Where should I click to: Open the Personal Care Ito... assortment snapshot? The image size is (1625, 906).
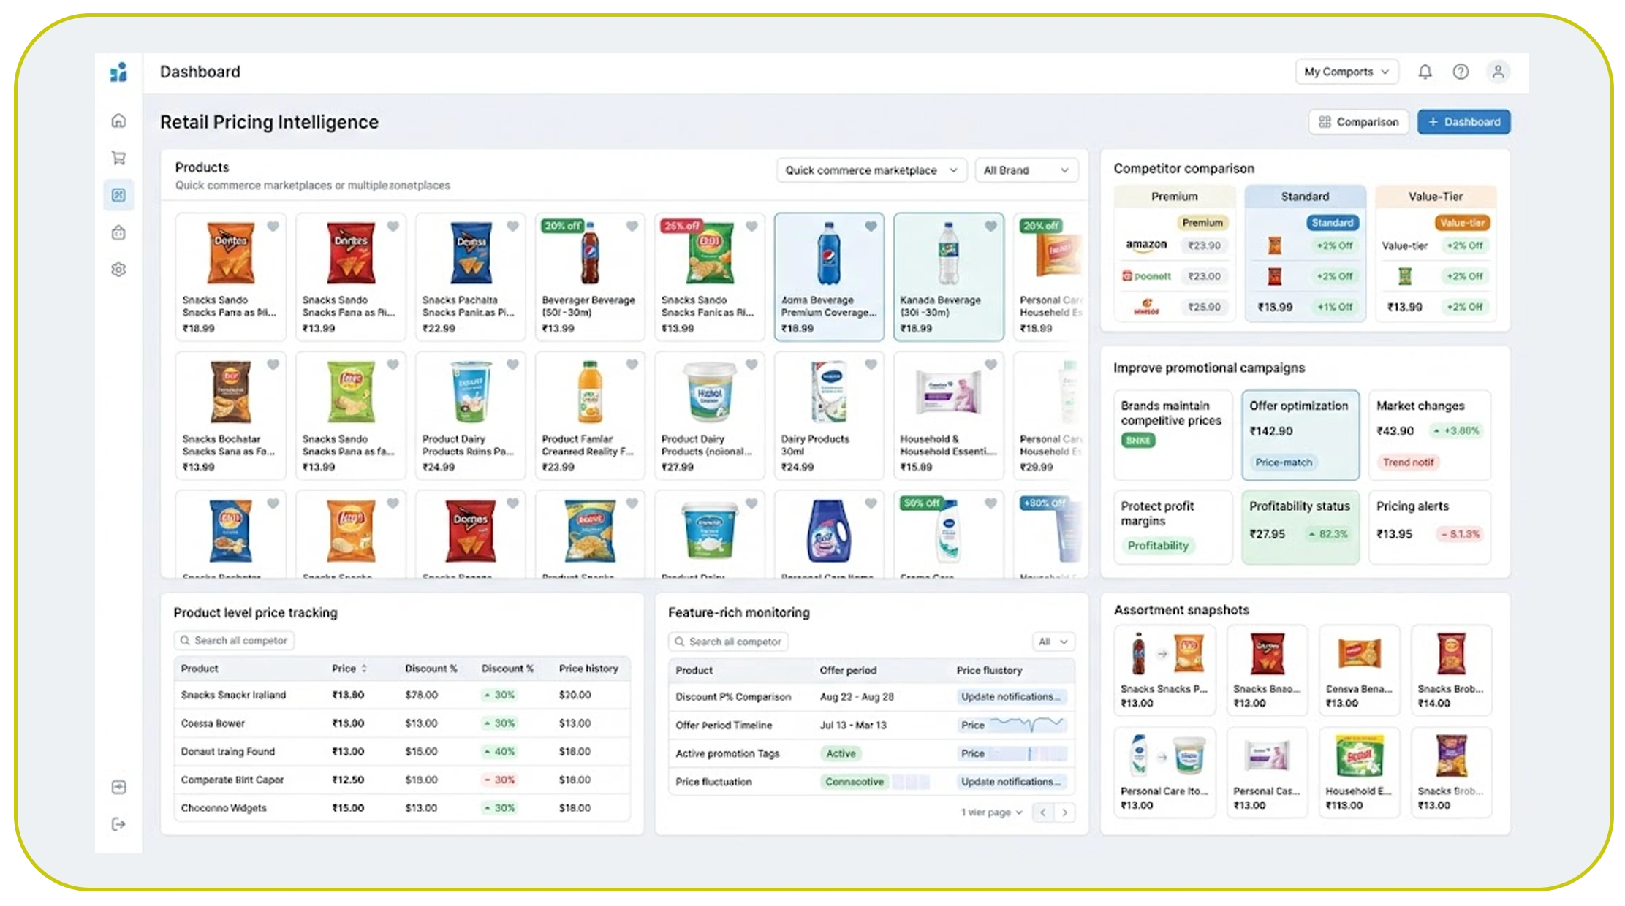click(x=1164, y=772)
